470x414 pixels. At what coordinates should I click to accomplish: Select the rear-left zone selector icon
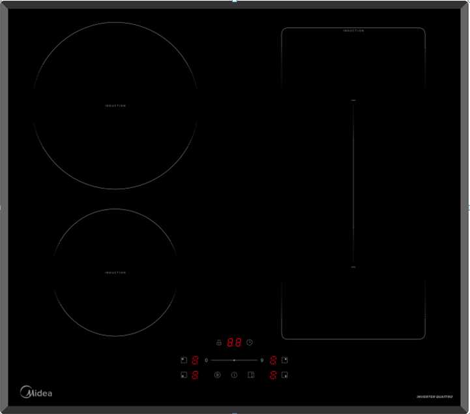click(184, 360)
